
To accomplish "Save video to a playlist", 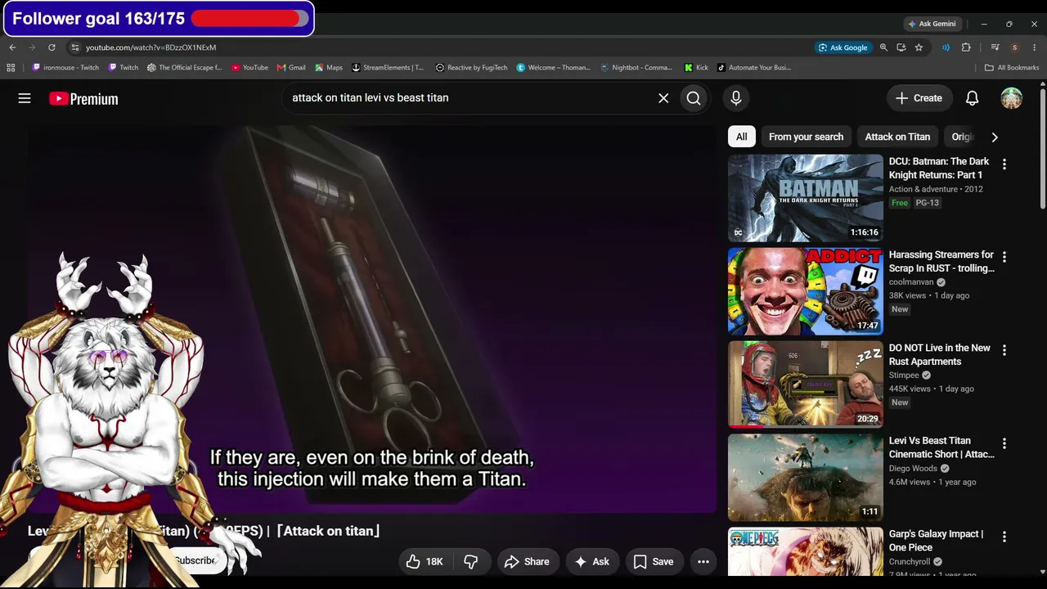I will 654,561.
